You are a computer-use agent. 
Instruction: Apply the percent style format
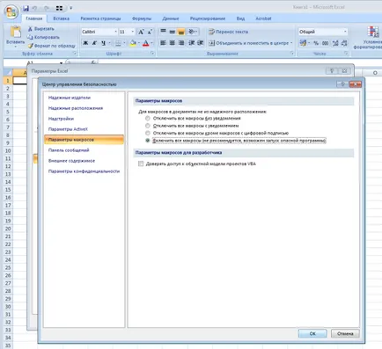tap(316, 43)
